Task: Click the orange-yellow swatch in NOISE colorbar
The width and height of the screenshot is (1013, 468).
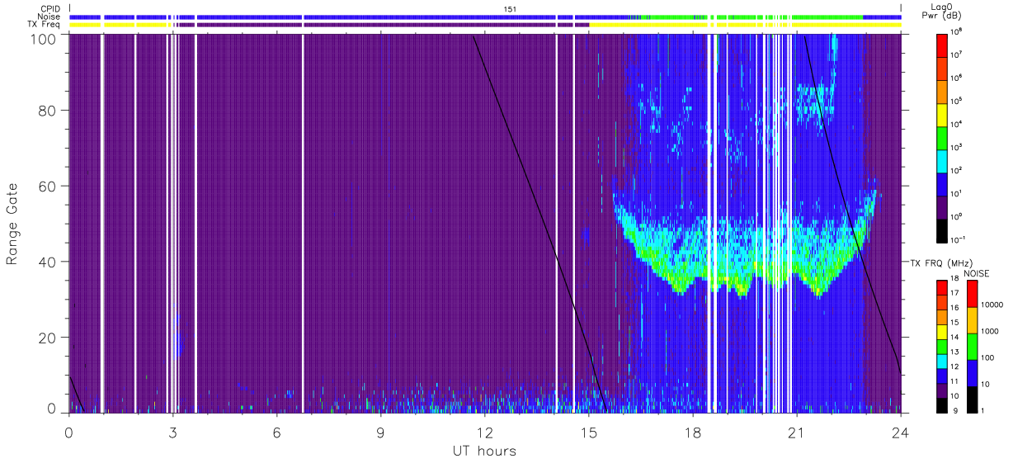Action: (972, 319)
